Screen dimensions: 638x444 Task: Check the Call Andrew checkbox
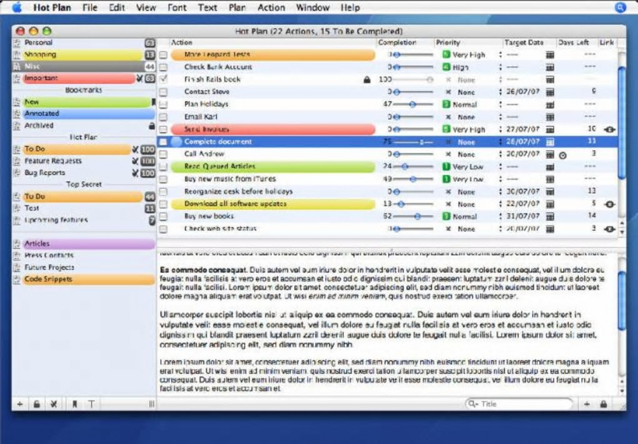[163, 154]
